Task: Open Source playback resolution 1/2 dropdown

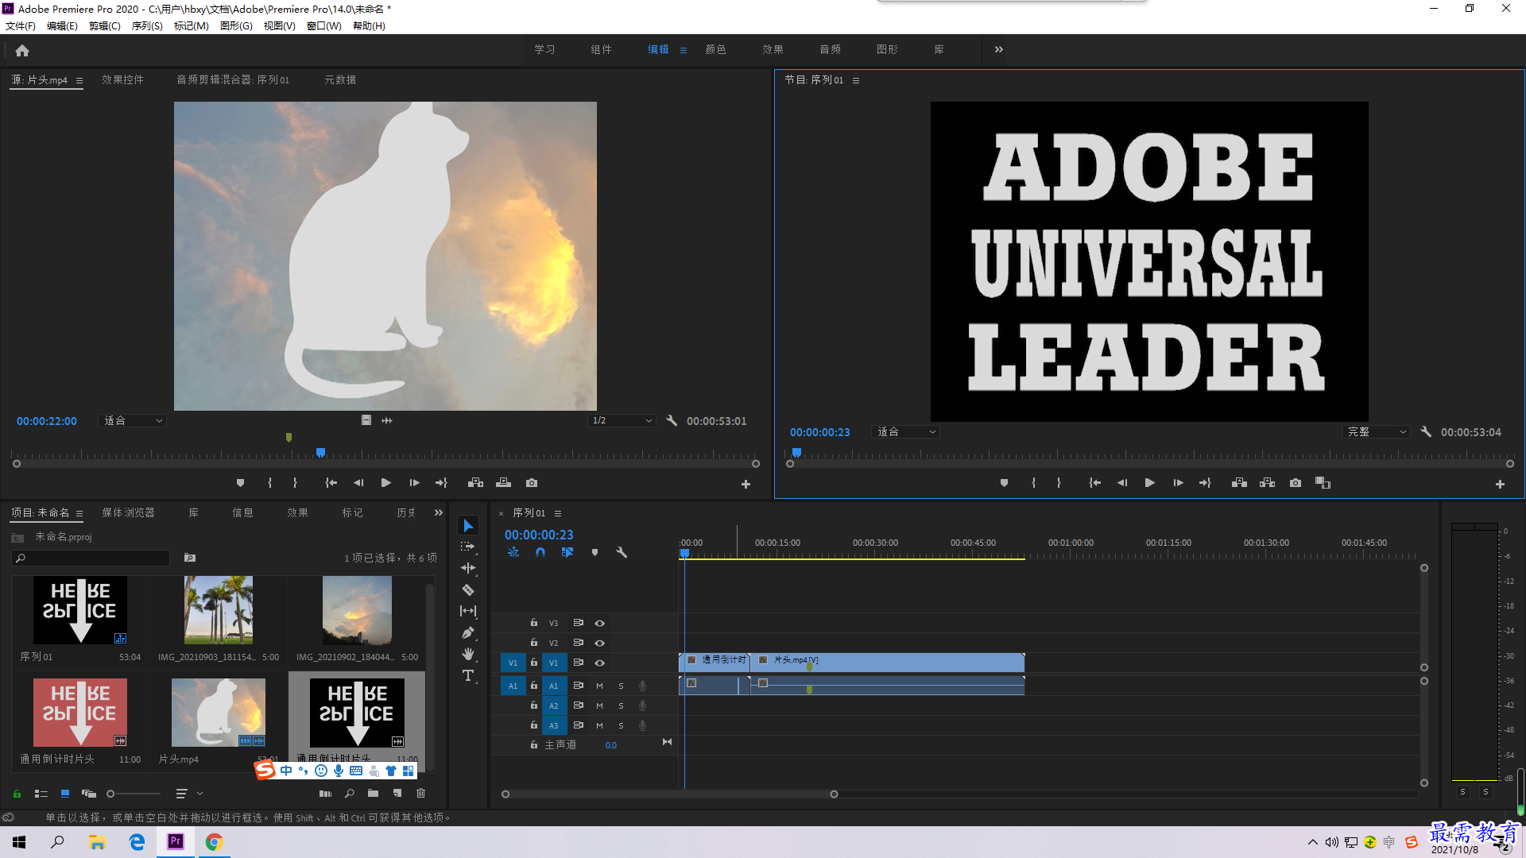Action: click(622, 420)
